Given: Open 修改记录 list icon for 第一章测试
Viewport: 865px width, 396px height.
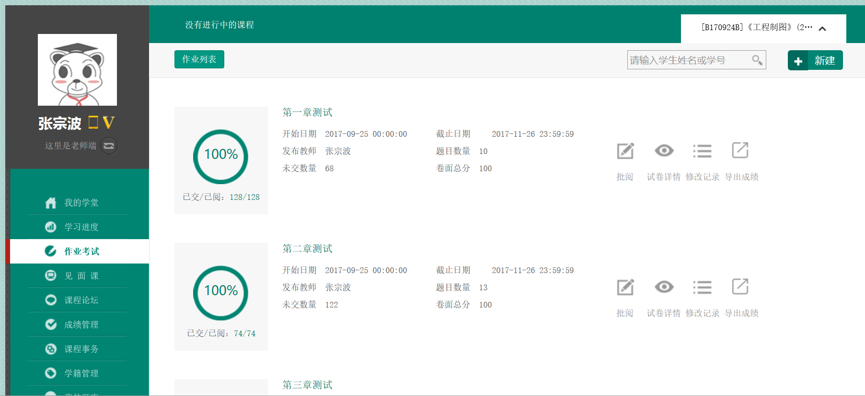Looking at the screenshot, I should click(702, 151).
